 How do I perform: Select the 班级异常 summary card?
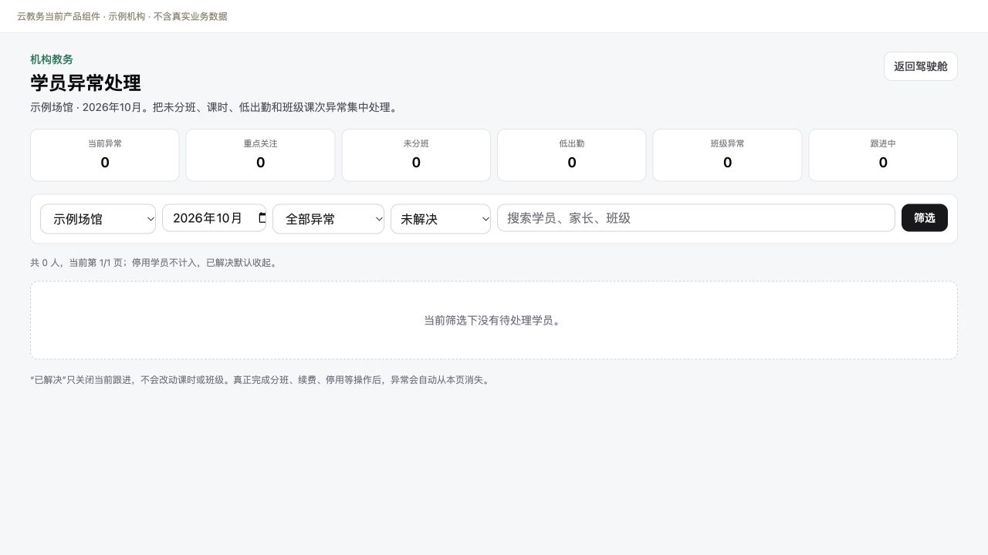[x=727, y=155]
